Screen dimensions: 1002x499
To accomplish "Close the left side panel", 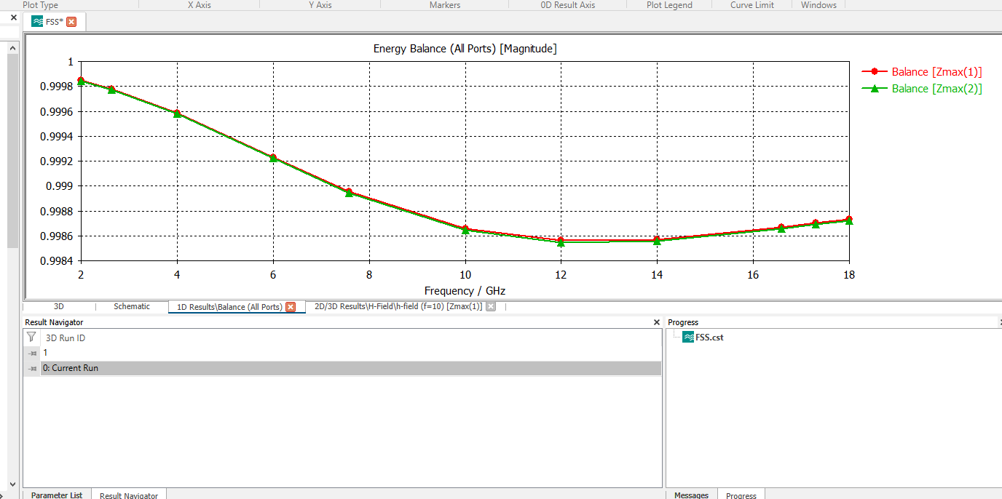I will [13, 17].
